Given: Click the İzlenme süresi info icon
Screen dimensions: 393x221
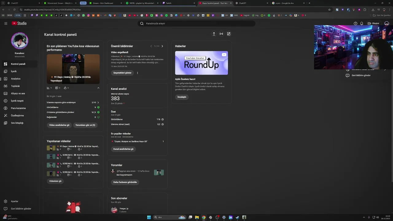Looking at the screenshot, I should pos(162,124).
